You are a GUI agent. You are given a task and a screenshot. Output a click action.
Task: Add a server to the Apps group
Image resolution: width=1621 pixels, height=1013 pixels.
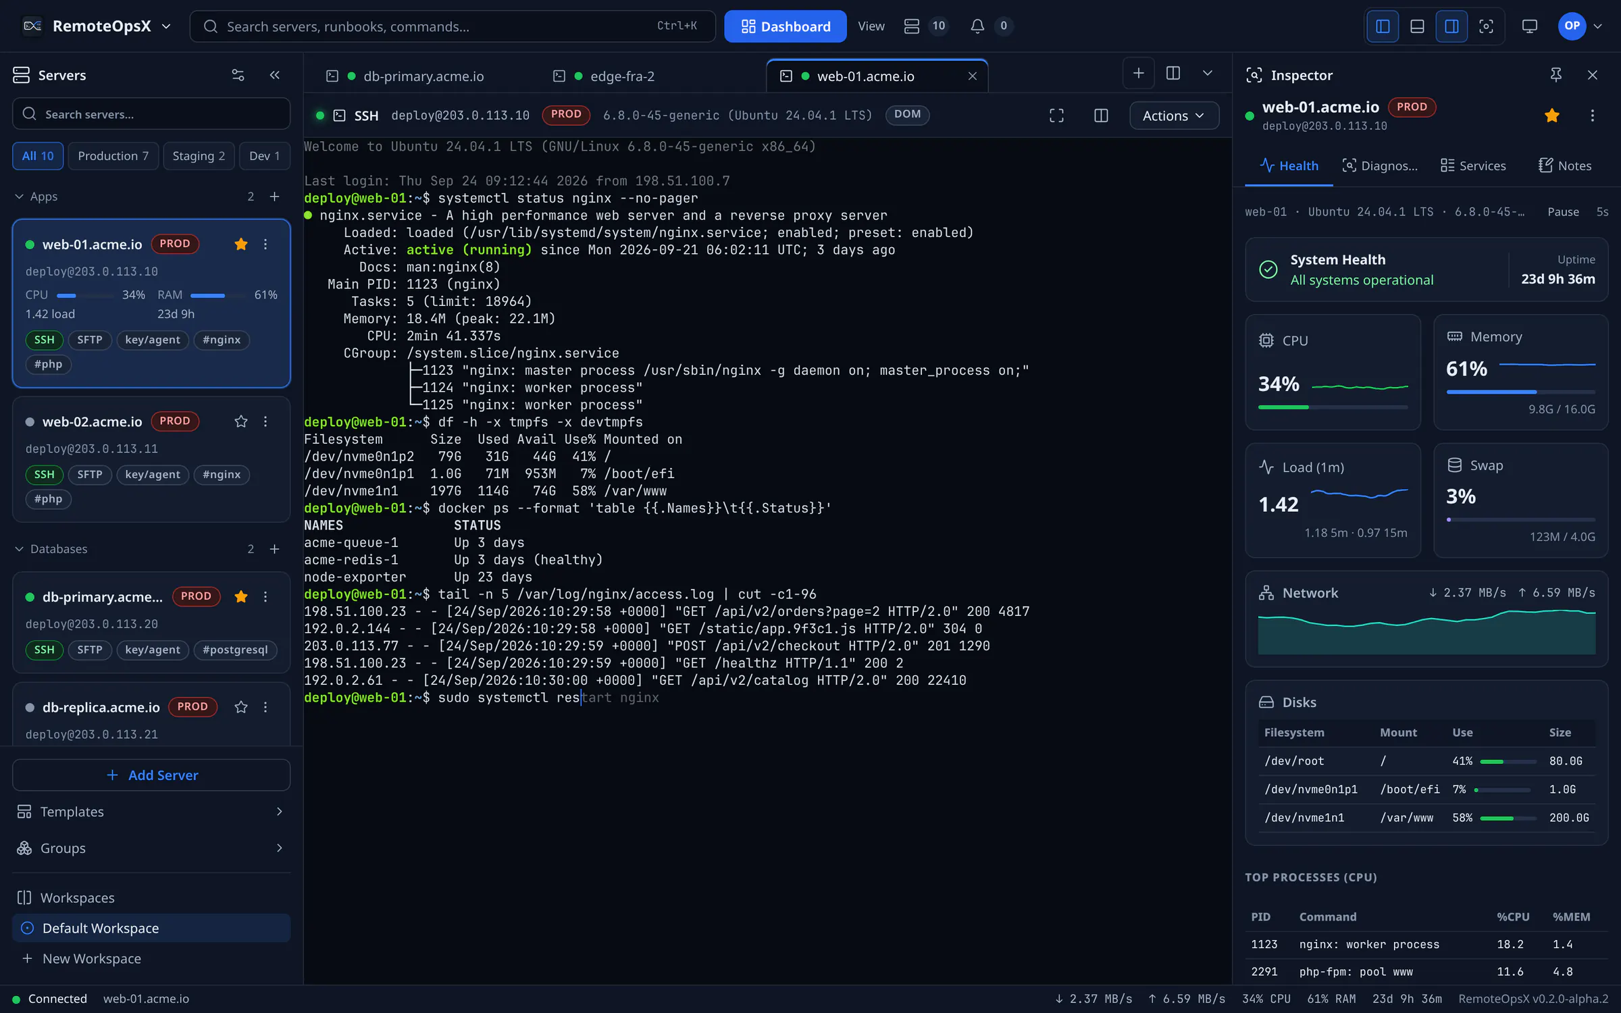[275, 197]
